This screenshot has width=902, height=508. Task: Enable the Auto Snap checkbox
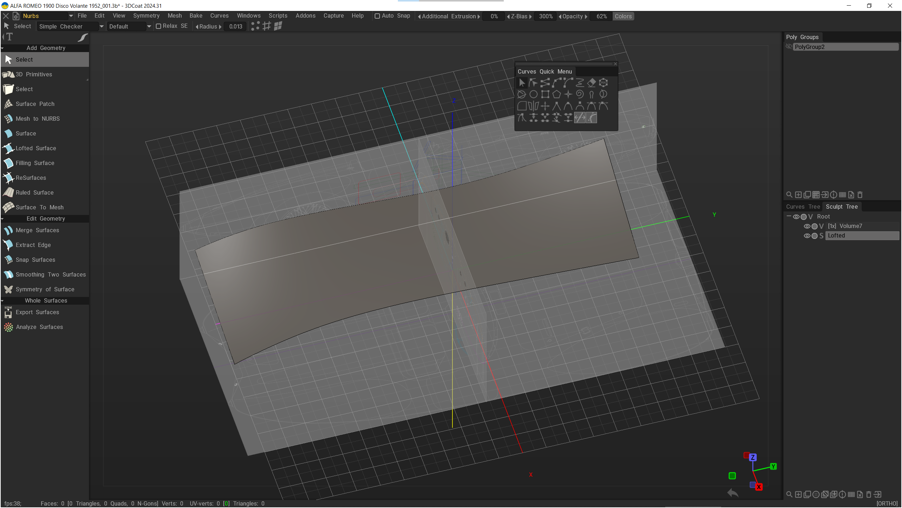coord(377,16)
